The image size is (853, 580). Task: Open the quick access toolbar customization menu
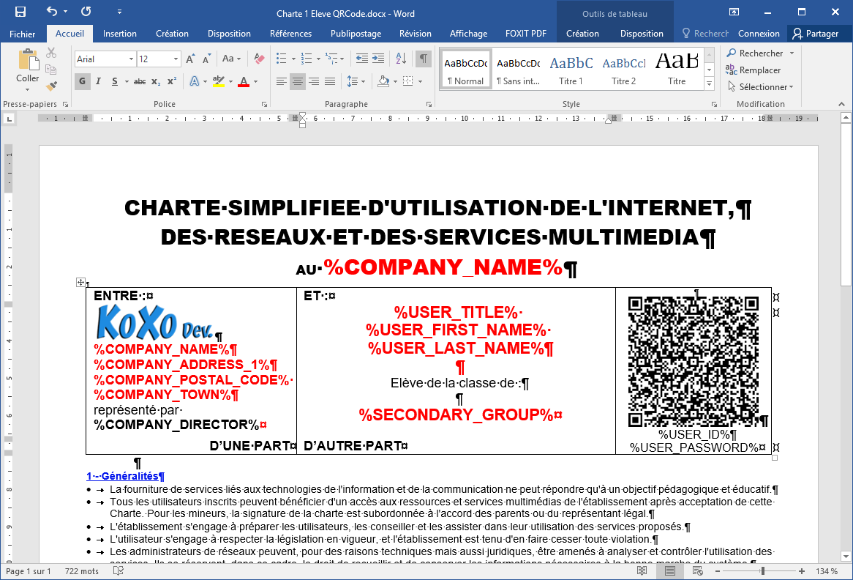pyautogui.click(x=119, y=12)
